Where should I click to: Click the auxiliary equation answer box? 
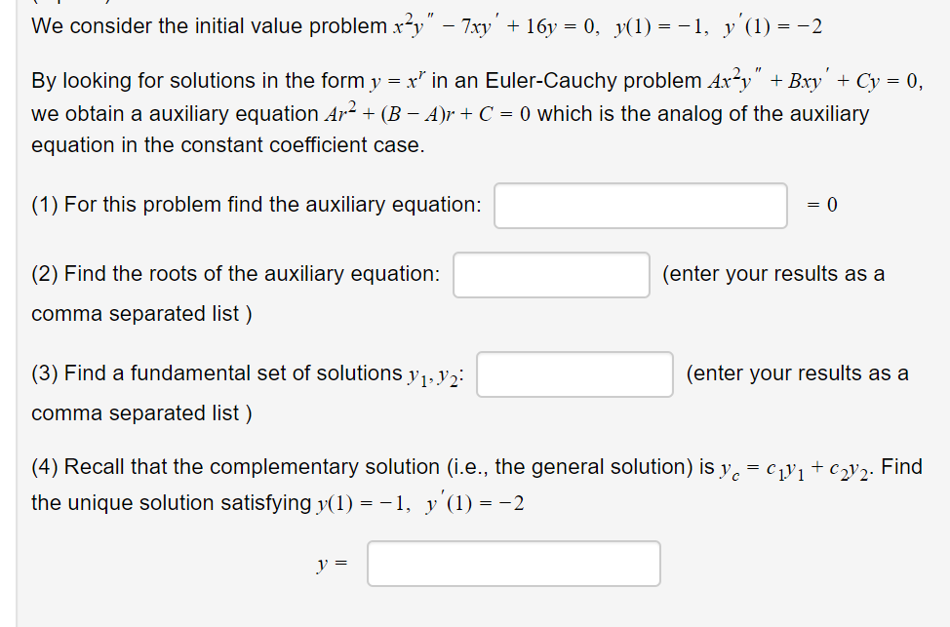[641, 205]
